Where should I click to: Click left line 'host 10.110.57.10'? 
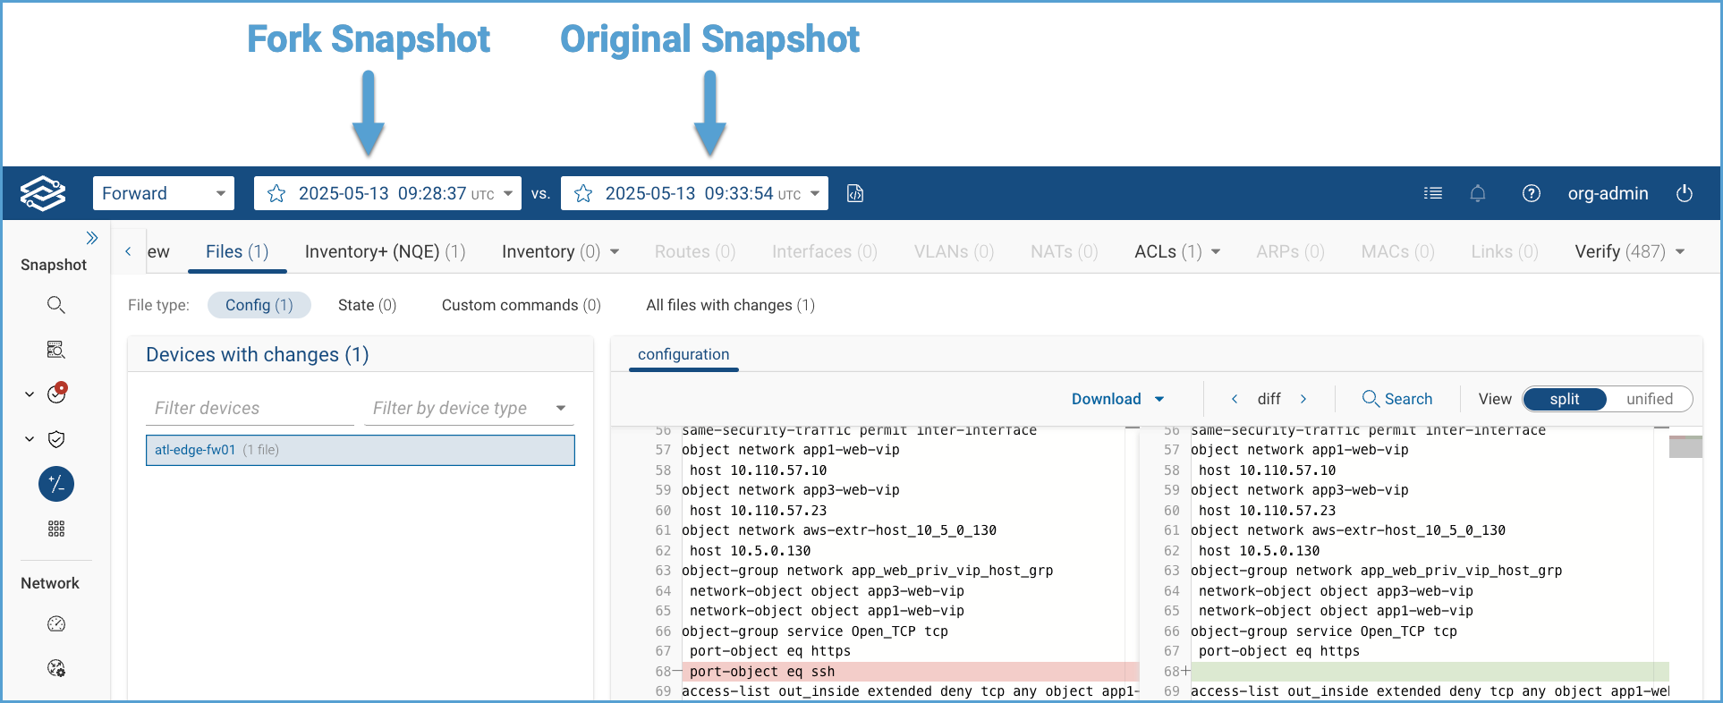[758, 470]
